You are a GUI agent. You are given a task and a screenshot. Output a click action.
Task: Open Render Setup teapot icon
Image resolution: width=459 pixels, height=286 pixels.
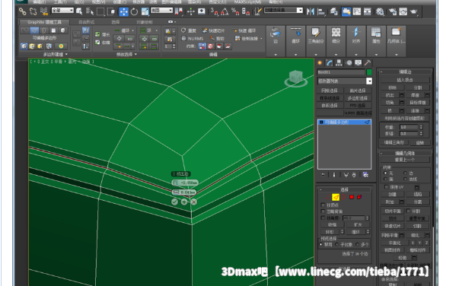pos(392,11)
